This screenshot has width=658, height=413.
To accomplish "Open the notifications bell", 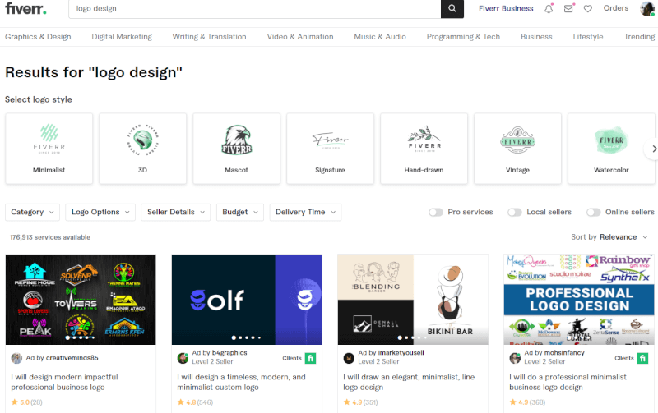I will pyautogui.click(x=549, y=8).
